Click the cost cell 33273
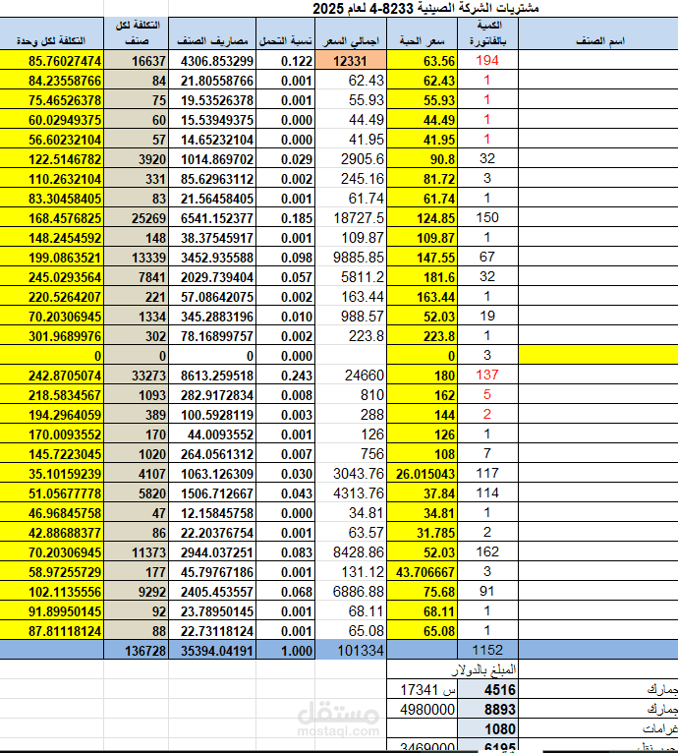 [x=137, y=376]
